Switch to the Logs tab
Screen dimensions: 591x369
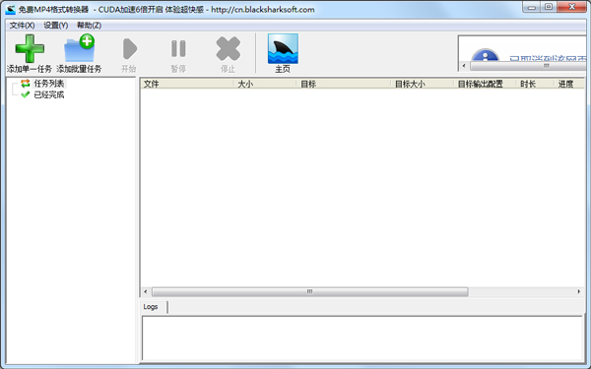point(151,307)
